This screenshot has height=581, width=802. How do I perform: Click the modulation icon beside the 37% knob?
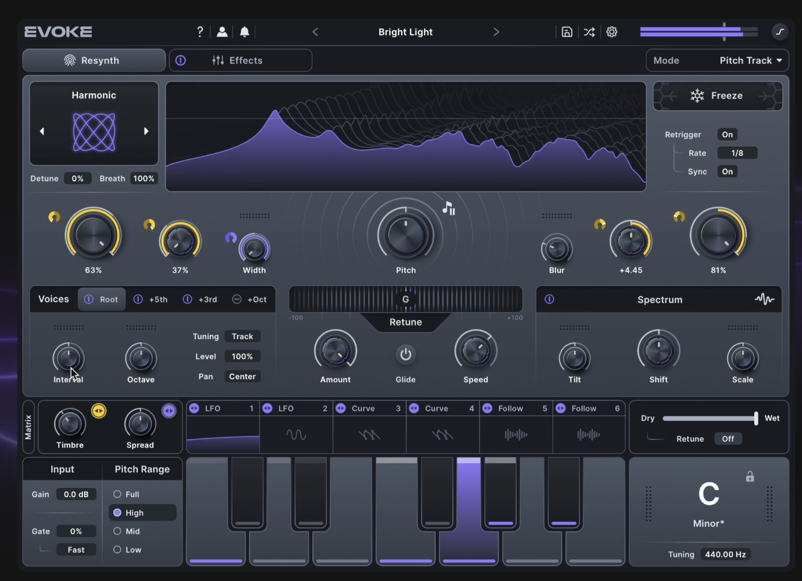pos(149,224)
